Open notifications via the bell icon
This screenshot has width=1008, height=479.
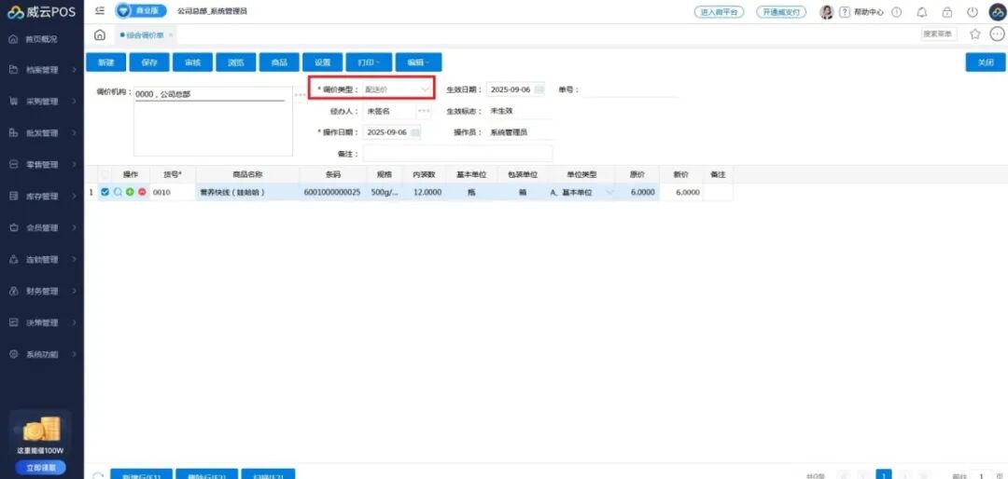922,12
